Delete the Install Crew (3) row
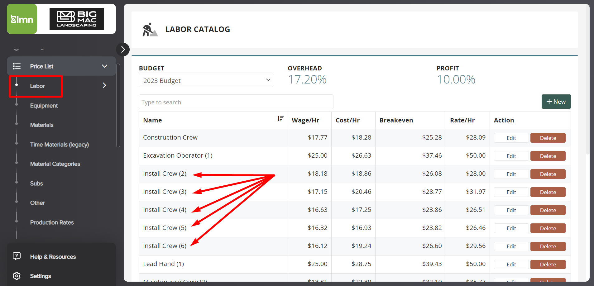Screen dimensions: 594x286 pos(548,192)
